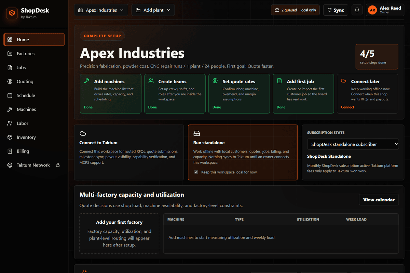410x273 pixels.
Task: Click the Machines wrench icon in sidebar
Action: (10, 109)
